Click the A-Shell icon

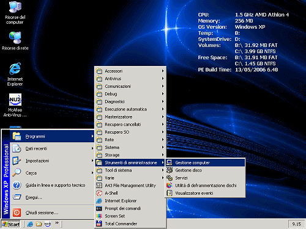[x=99, y=193]
